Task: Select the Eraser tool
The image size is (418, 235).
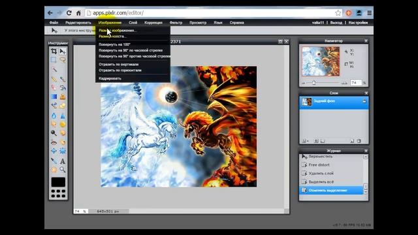Action: coord(54,87)
